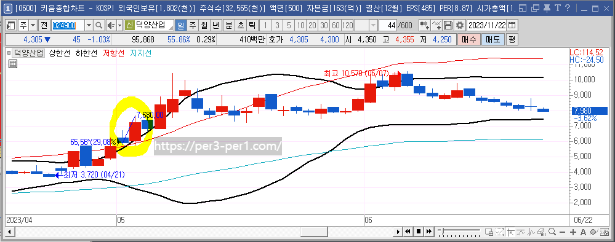Click the pin window icon in title bar
This screenshot has height=242, width=615.
[547, 8]
